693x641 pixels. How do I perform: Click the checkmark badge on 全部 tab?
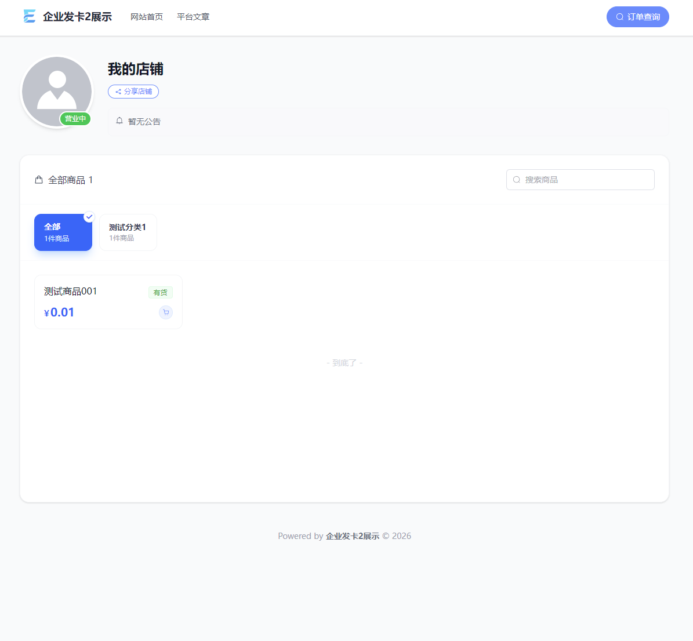89,217
